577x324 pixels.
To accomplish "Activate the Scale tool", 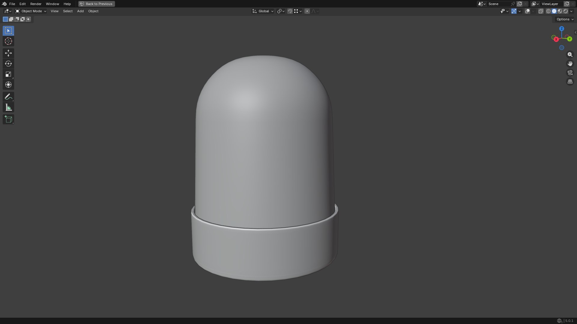I will click(8, 74).
